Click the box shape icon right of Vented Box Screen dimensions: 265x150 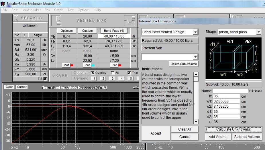click(129, 21)
